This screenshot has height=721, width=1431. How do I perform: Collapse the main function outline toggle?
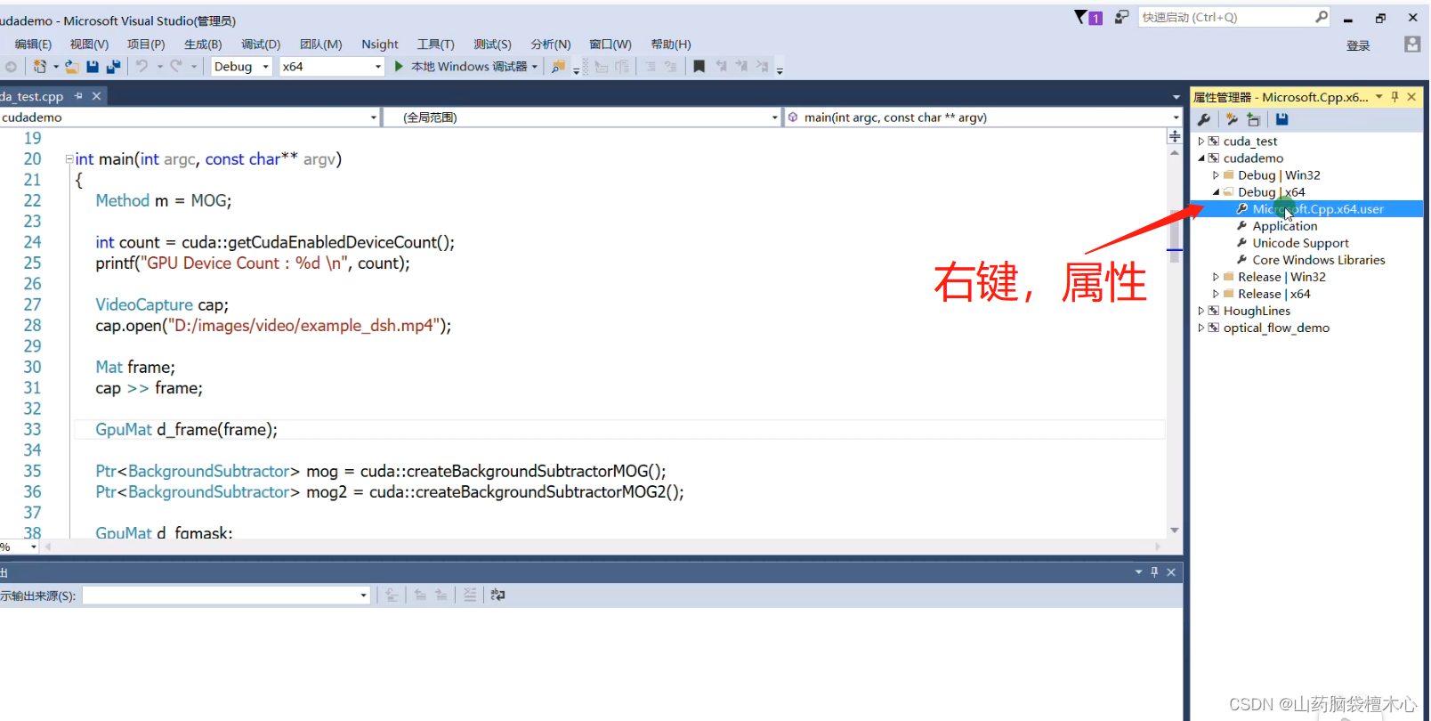coord(69,159)
